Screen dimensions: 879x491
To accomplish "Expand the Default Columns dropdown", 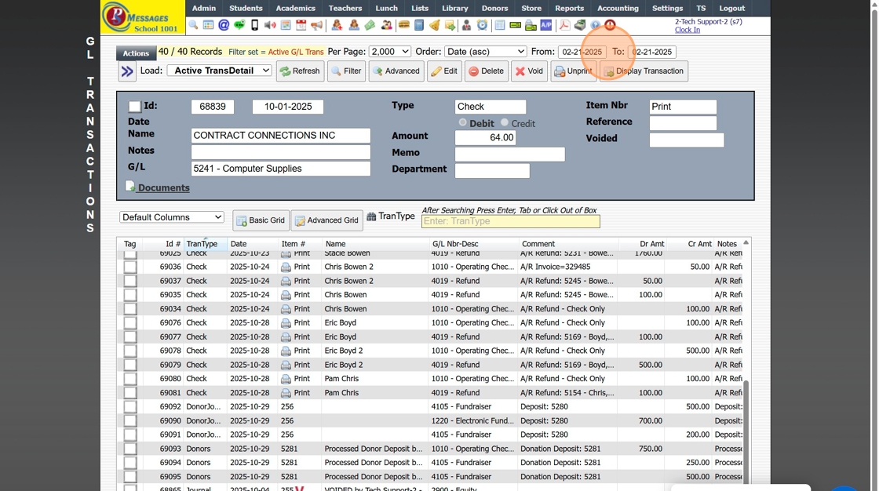I will tap(172, 217).
